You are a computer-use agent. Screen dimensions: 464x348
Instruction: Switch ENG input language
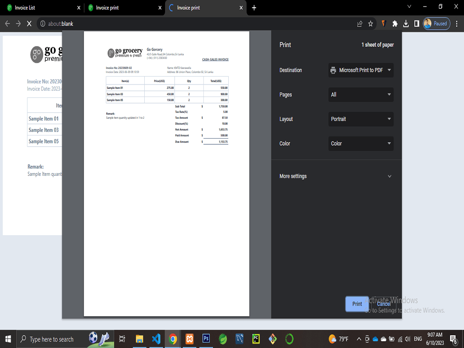tap(418, 339)
